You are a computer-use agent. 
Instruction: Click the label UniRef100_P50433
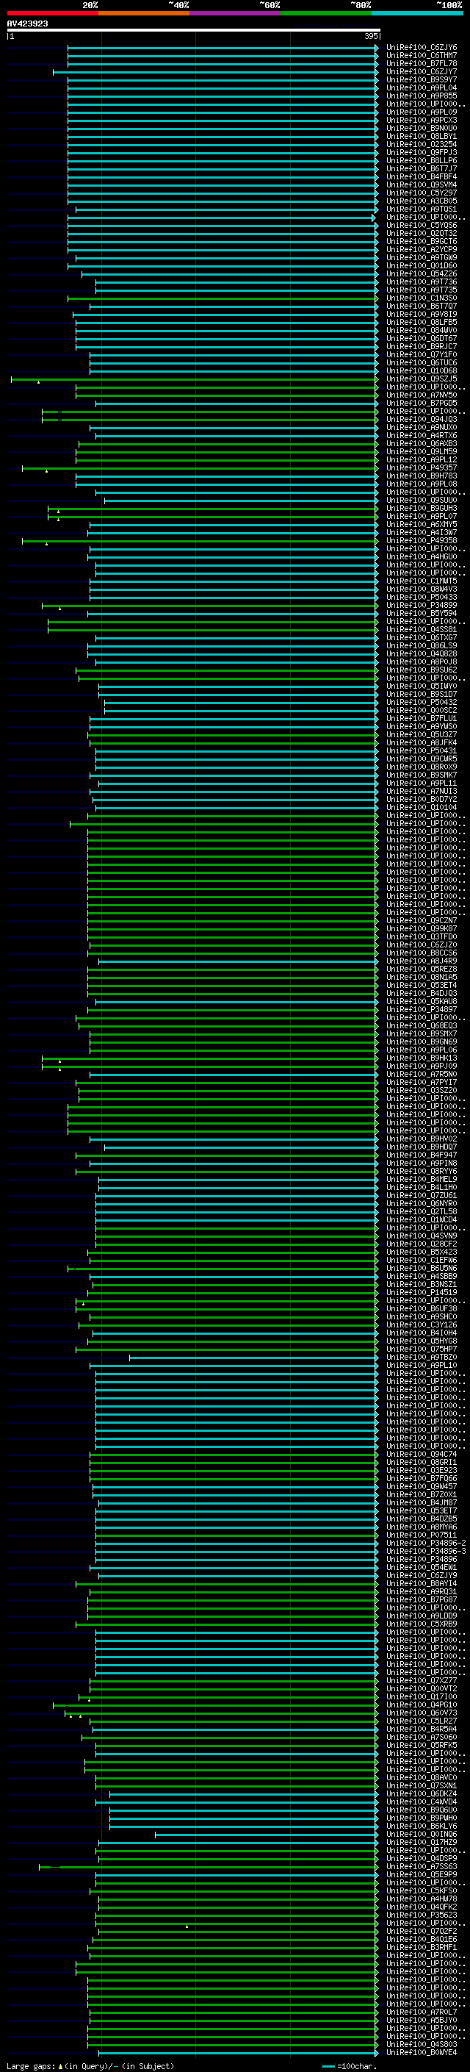(x=422, y=598)
